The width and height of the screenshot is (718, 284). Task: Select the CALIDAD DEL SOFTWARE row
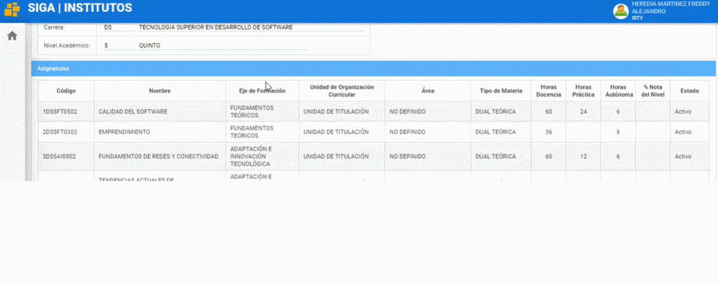click(133, 112)
